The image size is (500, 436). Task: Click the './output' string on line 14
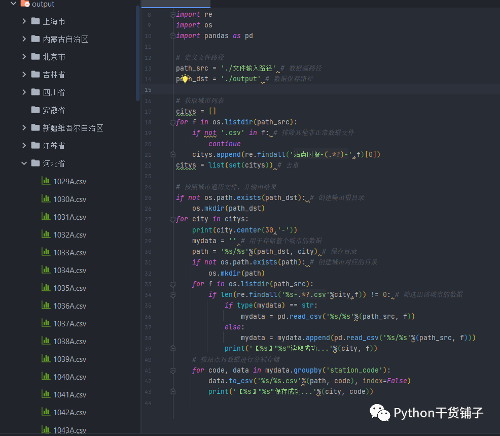(x=241, y=79)
